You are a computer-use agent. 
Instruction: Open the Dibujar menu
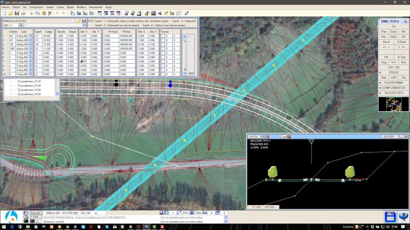70,7
